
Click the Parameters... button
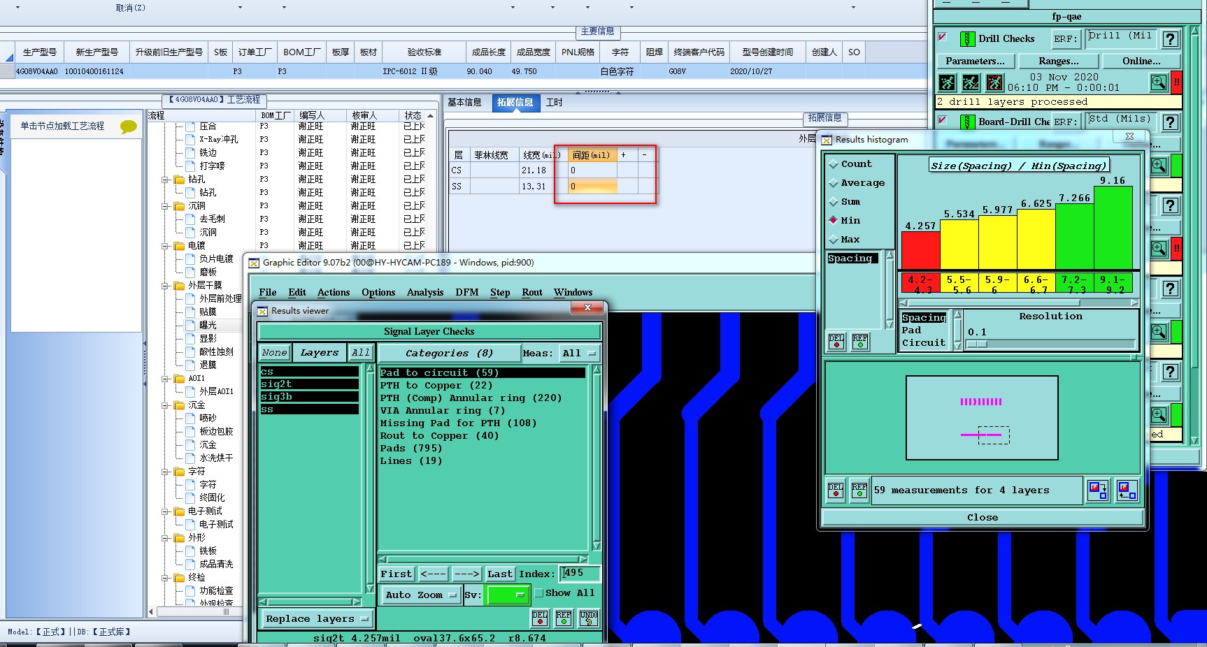tap(975, 61)
